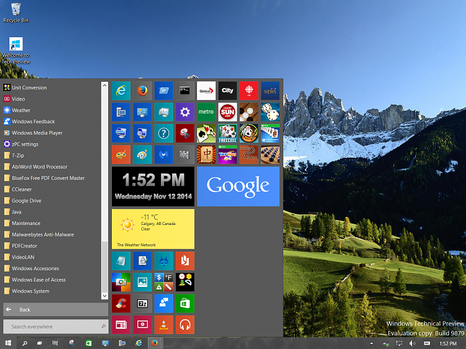The height and width of the screenshot is (349, 466).
Task: Open the red Video tile
Action: click(x=142, y=325)
